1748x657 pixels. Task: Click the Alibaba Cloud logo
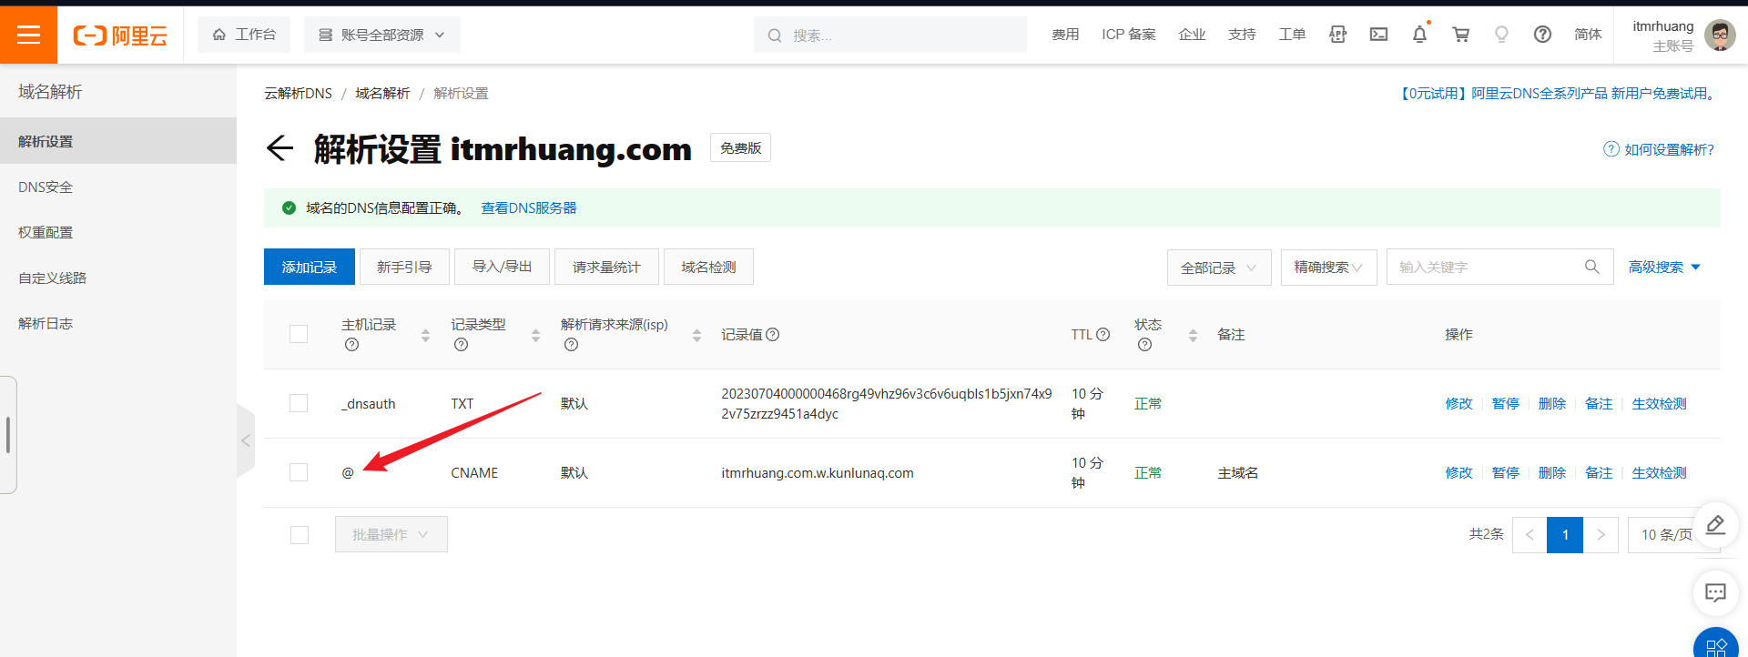click(120, 35)
